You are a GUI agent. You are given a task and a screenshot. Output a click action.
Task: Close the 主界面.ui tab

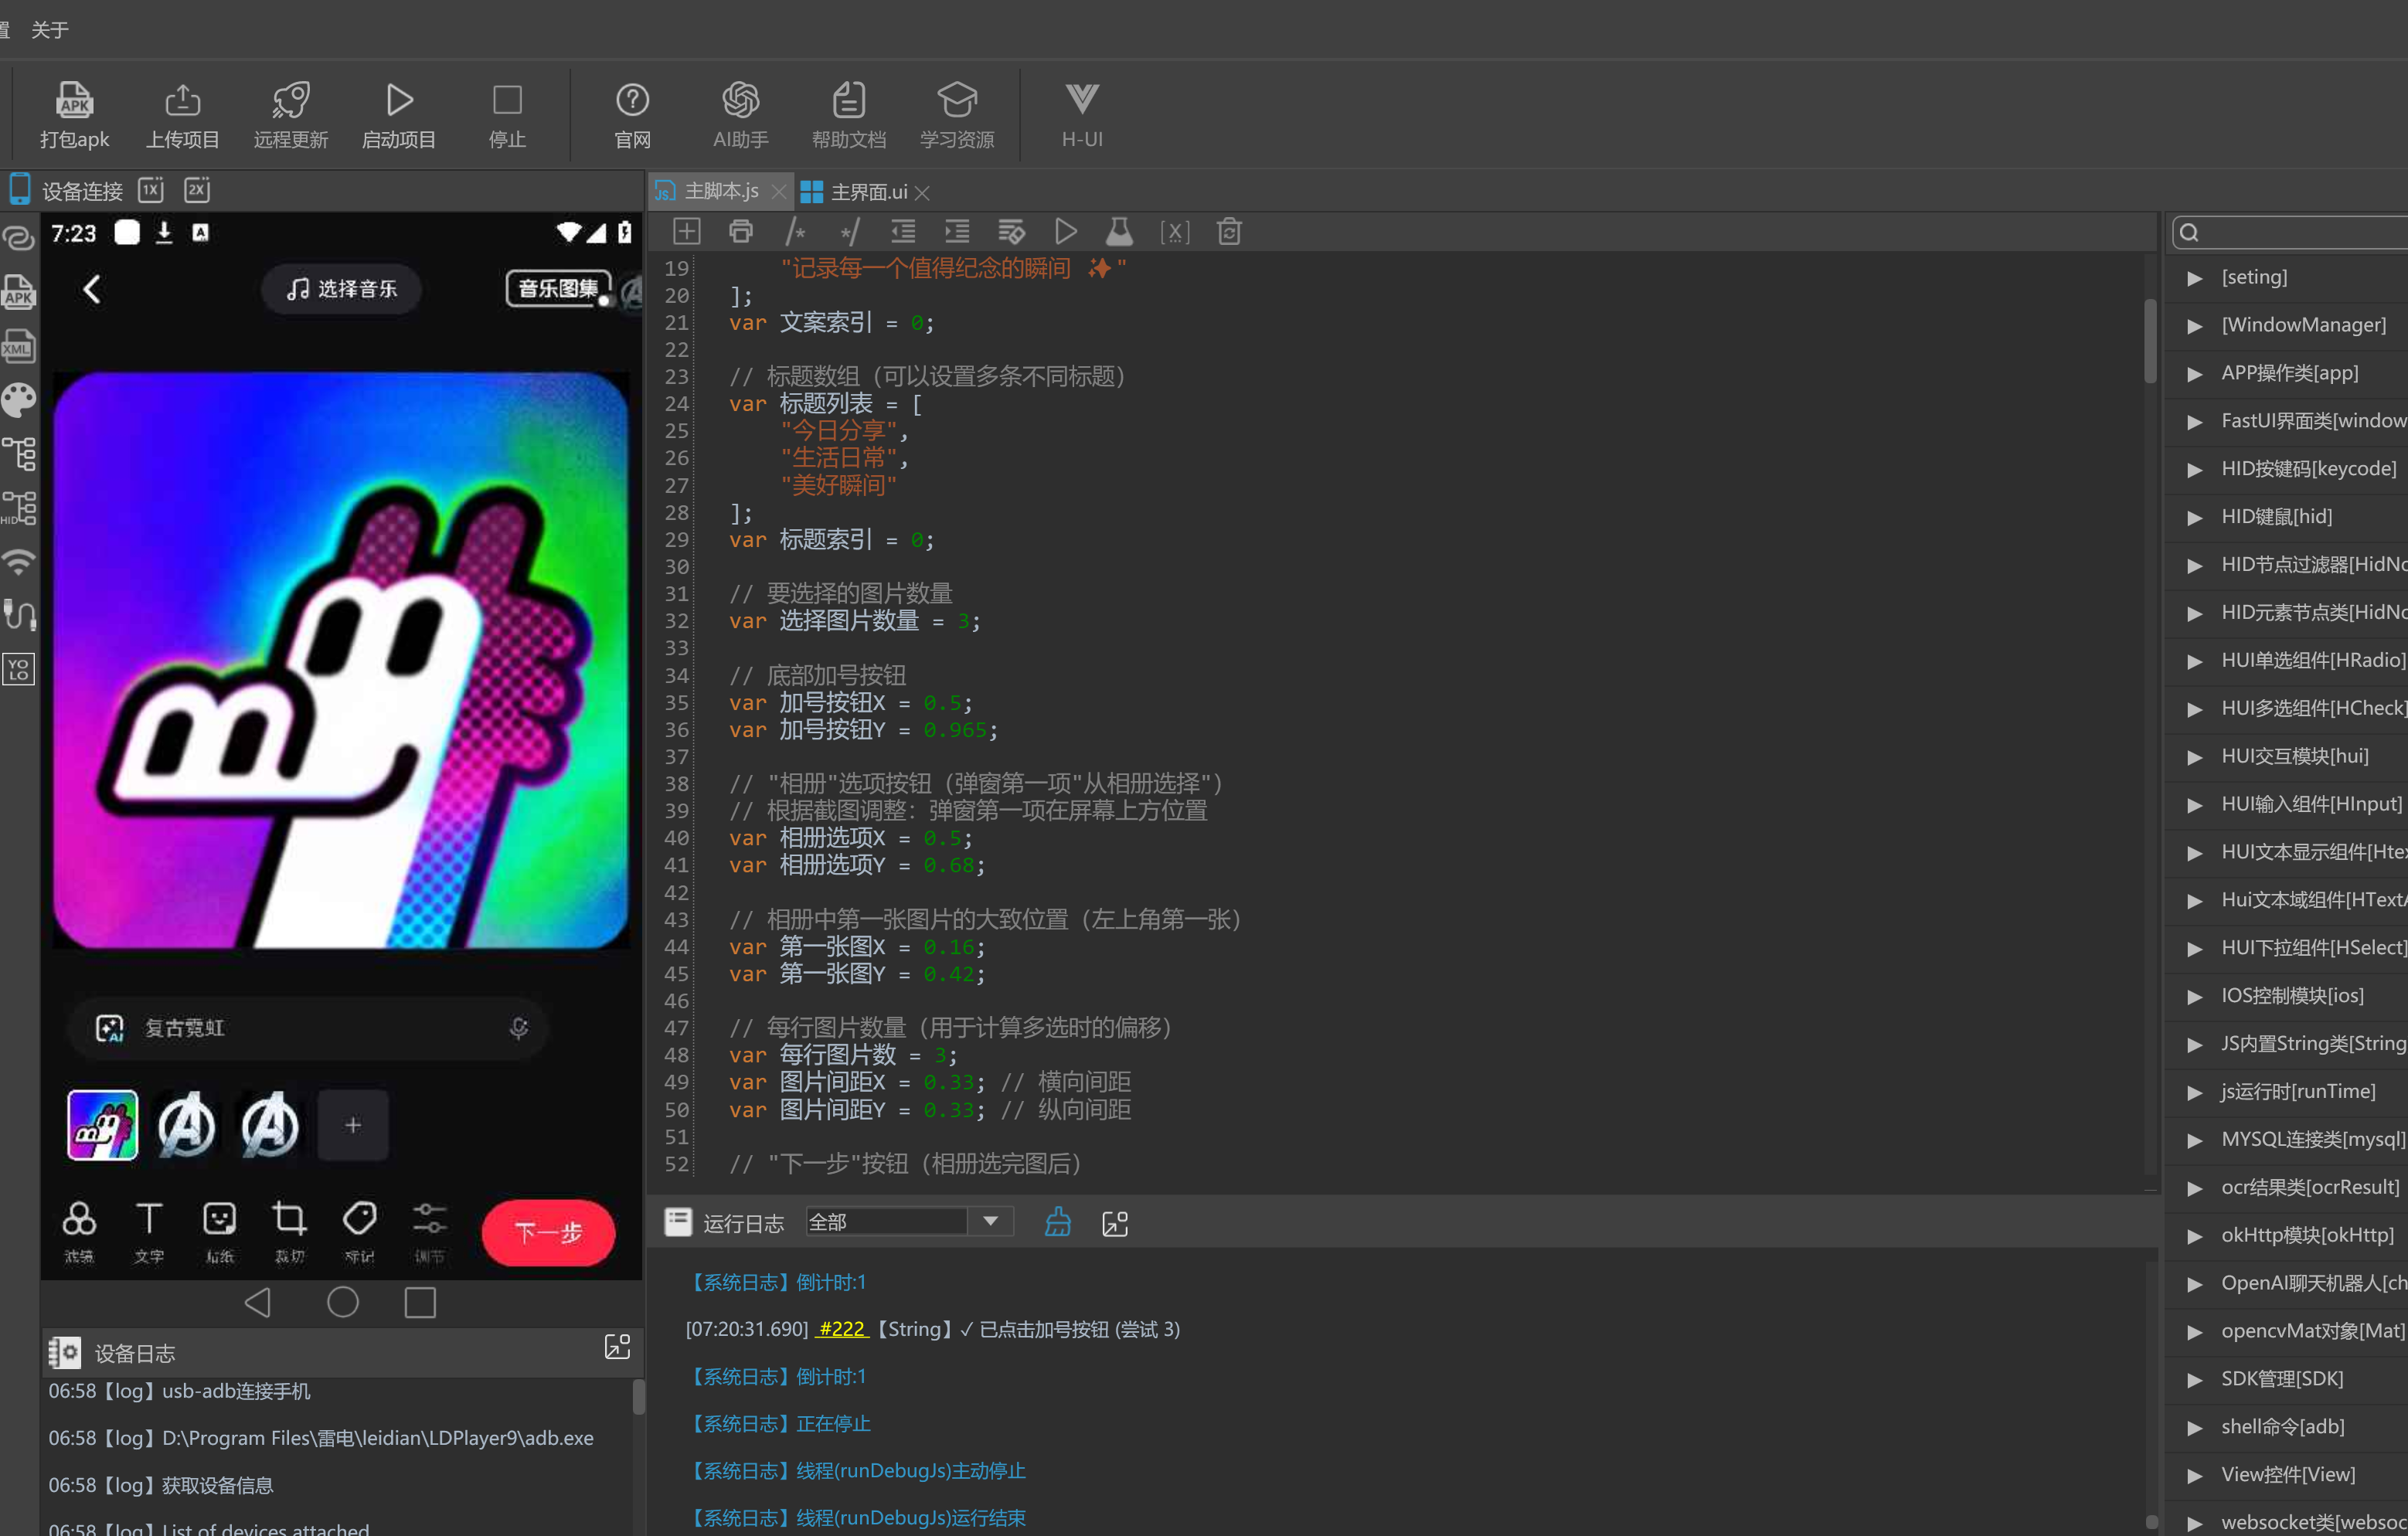[922, 193]
